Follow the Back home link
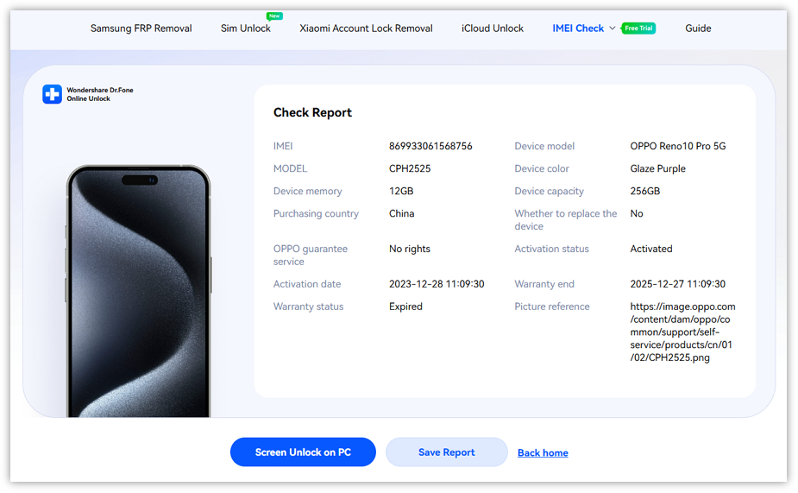The image size is (798, 493). 543,452
